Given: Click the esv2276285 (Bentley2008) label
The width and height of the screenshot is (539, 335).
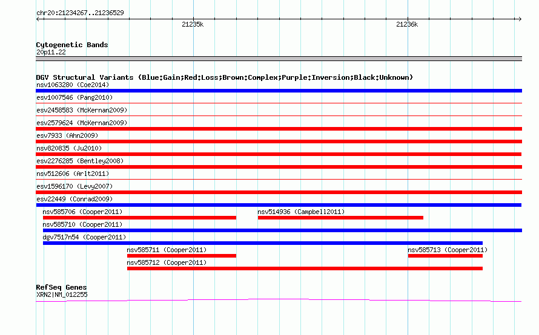Looking at the screenshot, I should (80, 161).
